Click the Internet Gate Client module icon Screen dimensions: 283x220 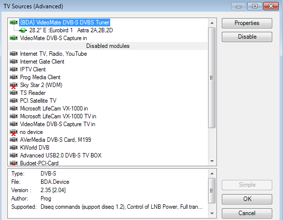click(x=14, y=62)
